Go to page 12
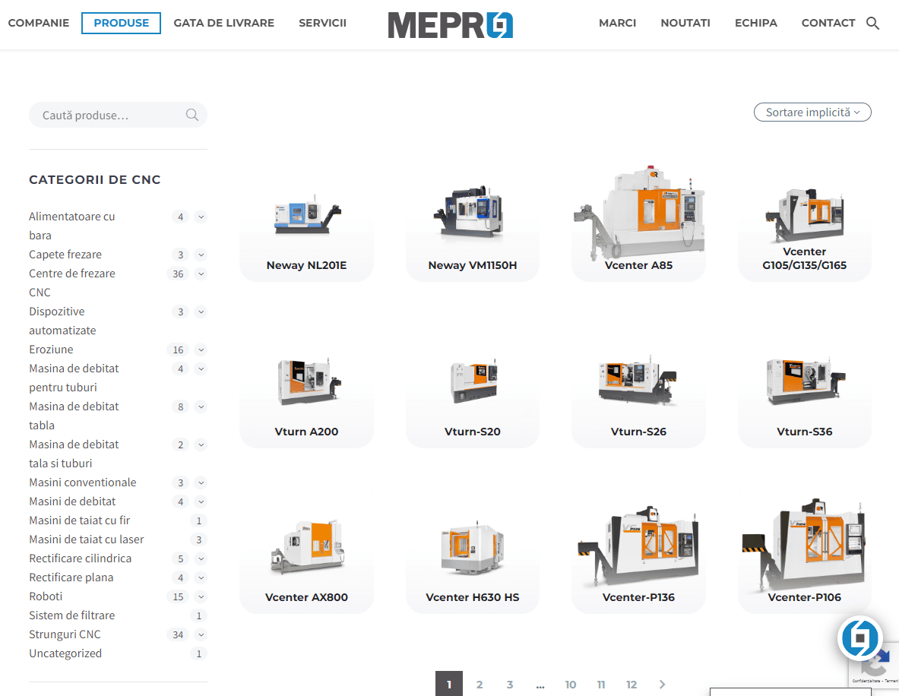The image size is (899, 696). coord(632,684)
